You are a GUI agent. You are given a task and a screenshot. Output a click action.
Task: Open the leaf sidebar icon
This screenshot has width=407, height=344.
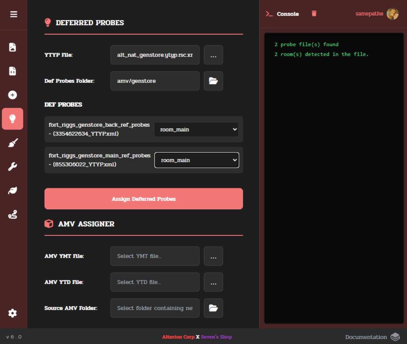[13, 190]
